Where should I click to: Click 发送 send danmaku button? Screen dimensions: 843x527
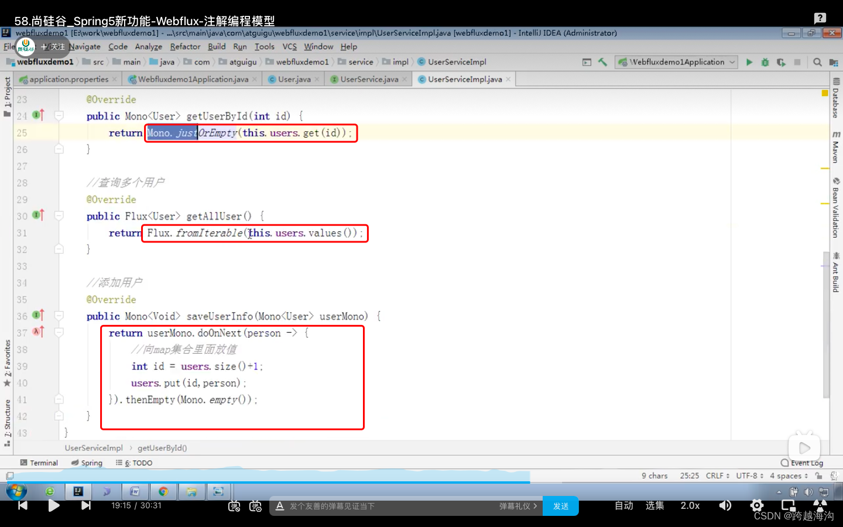tap(561, 506)
